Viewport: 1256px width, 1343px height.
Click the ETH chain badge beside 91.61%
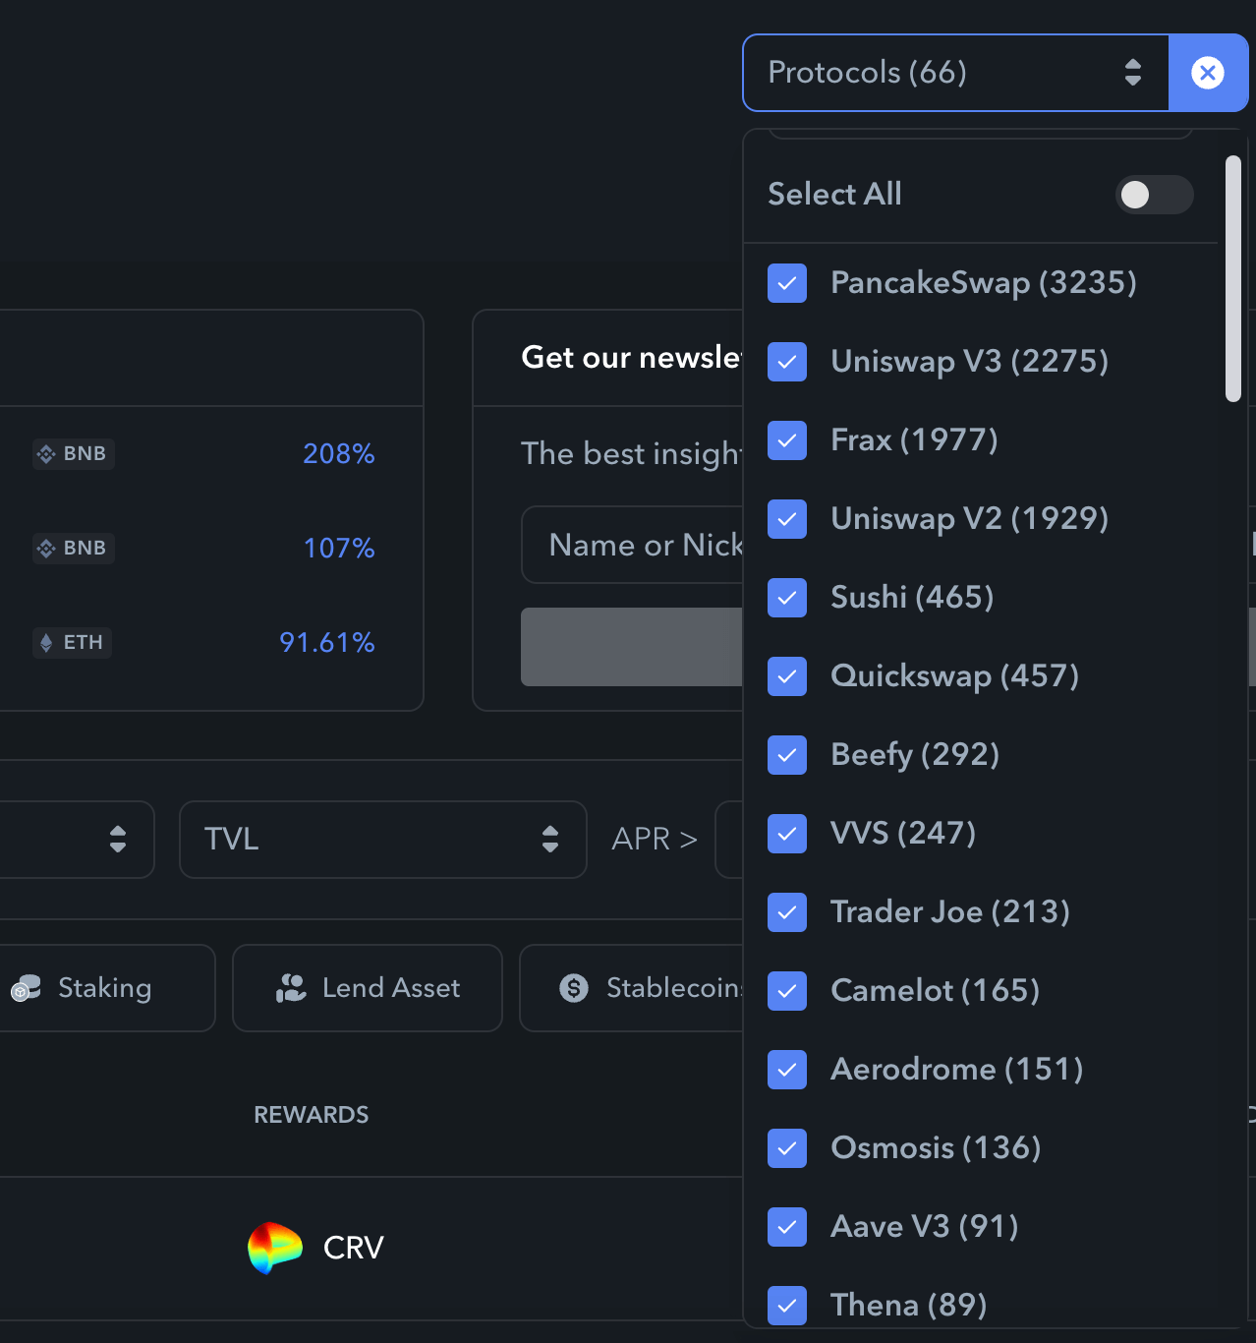pos(72,643)
